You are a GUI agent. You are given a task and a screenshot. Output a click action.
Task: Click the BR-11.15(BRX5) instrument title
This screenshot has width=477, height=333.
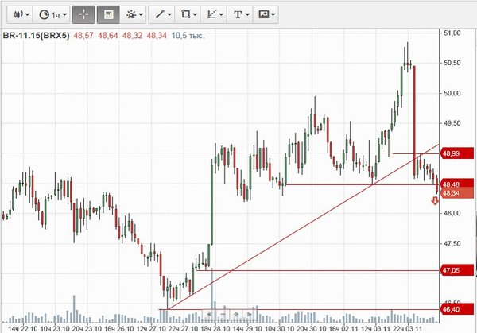click(x=36, y=37)
